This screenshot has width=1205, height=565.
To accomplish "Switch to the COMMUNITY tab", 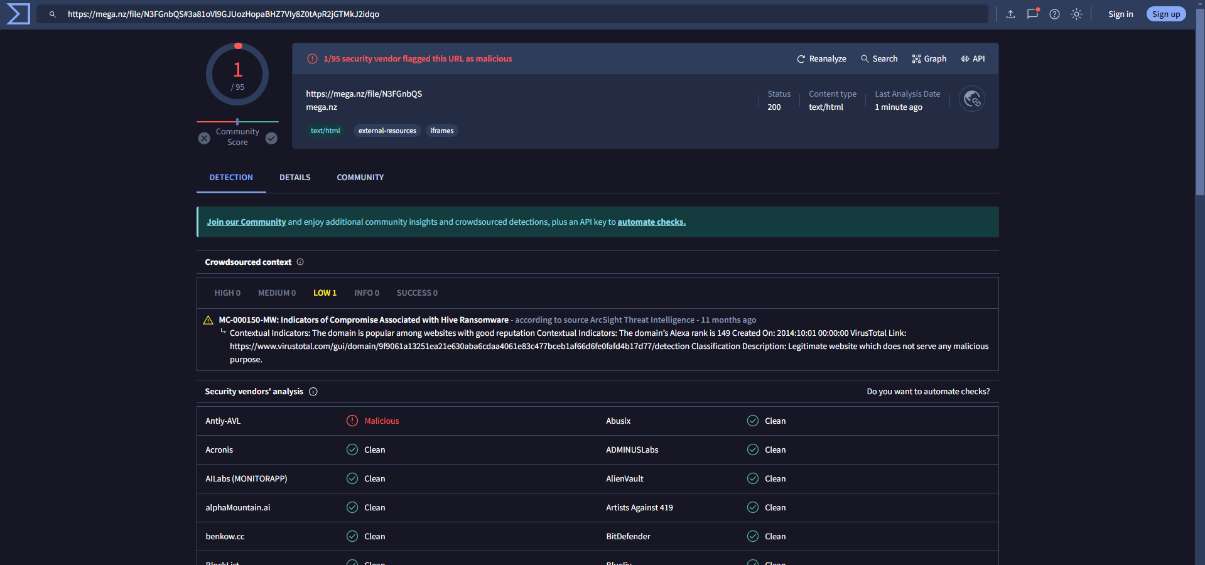I will [360, 178].
